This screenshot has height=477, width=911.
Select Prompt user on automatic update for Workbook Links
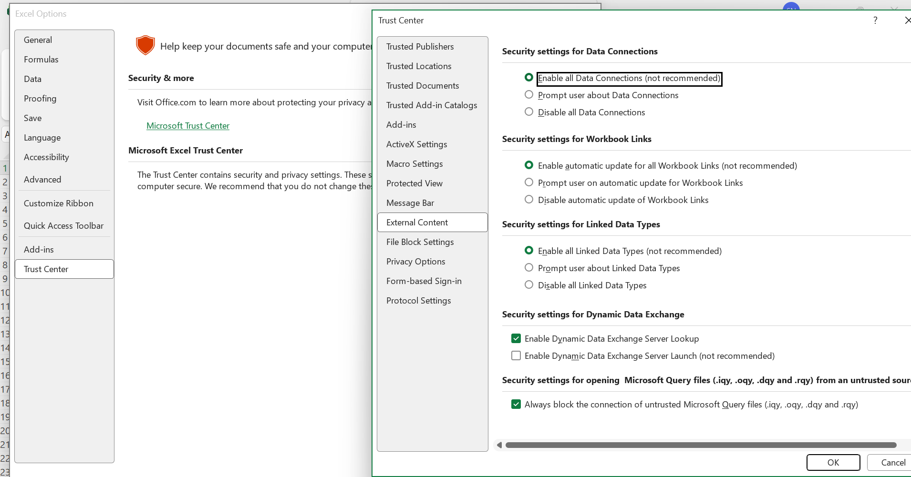coord(529,182)
